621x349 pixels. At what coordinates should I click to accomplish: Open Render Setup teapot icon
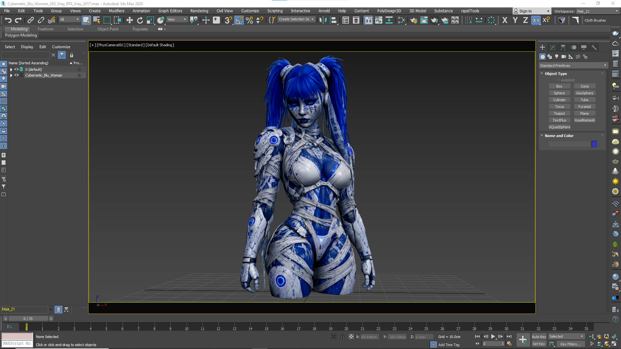(414, 20)
